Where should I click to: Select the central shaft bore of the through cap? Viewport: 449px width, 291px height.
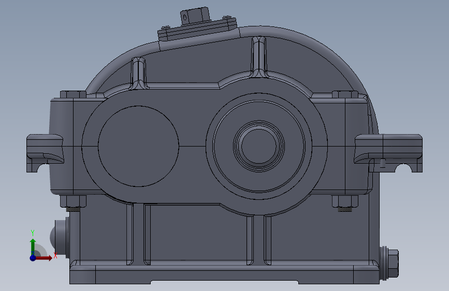259,146
